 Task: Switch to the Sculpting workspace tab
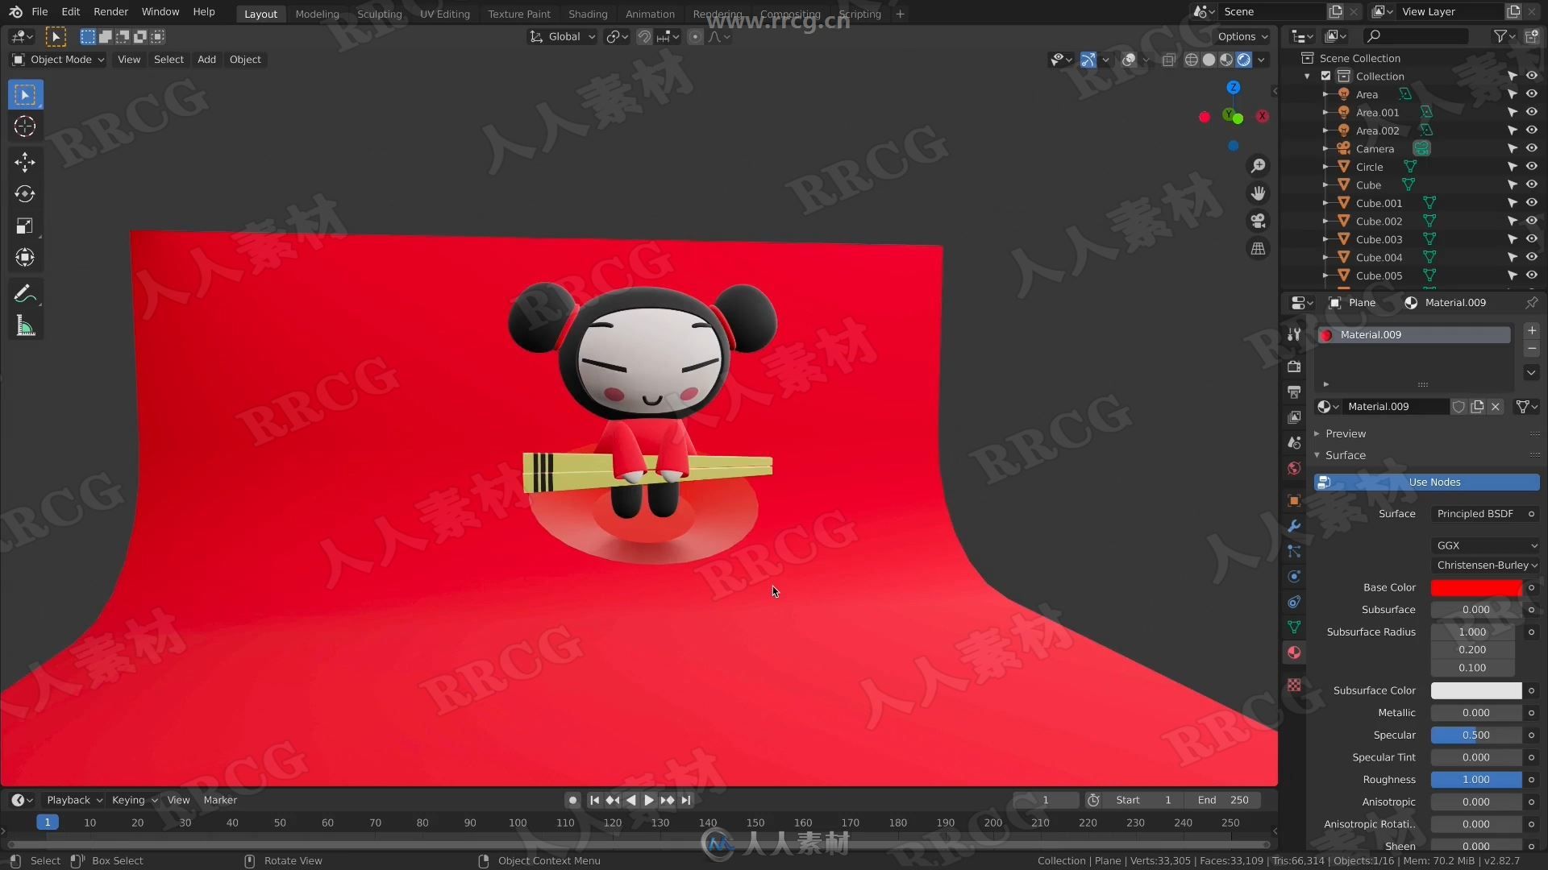point(380,13)
